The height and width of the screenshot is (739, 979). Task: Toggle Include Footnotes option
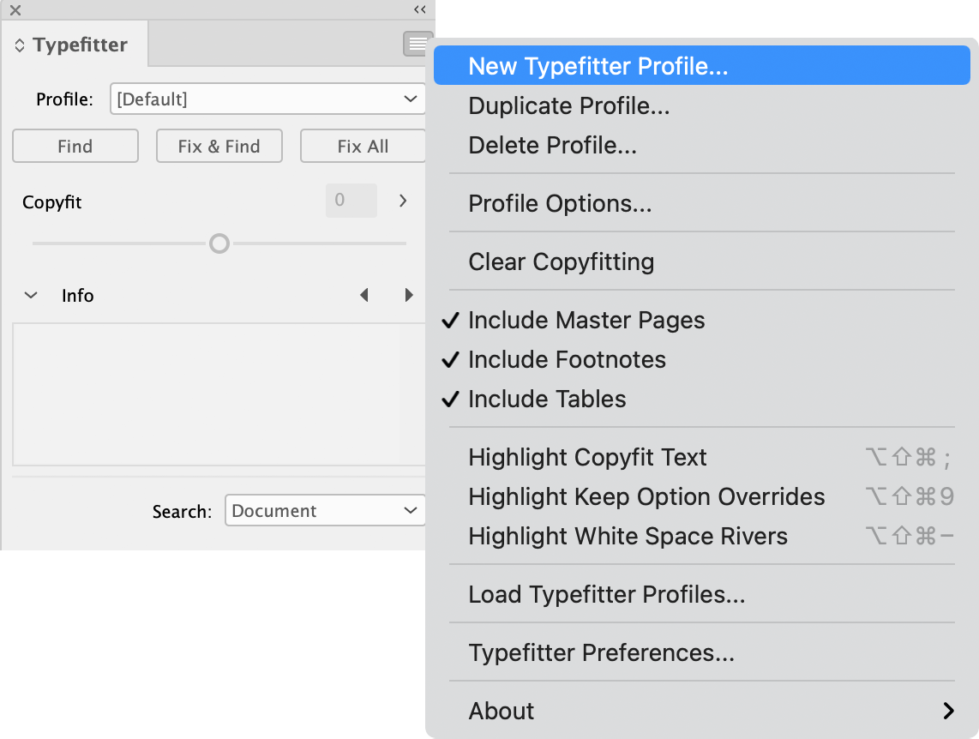pos(702,359)
